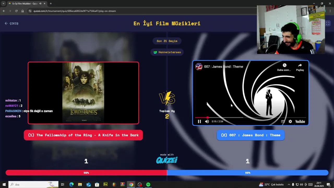Open YouTube player settings gear
Screen dimensions: 334x188
point(290,121)
